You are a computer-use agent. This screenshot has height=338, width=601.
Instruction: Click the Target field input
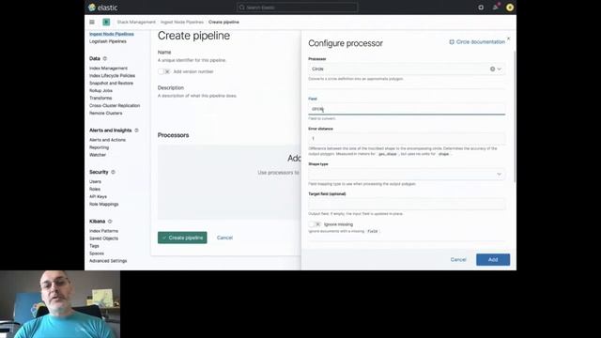coord(407,204)
